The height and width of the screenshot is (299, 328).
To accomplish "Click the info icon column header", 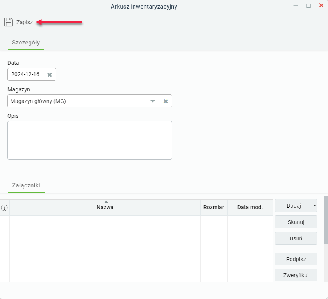I will point(4,208).
